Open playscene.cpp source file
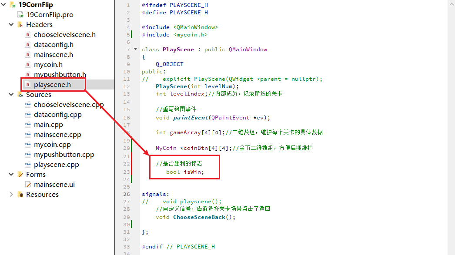Screen dimensions: 455x255 [56, 165]
